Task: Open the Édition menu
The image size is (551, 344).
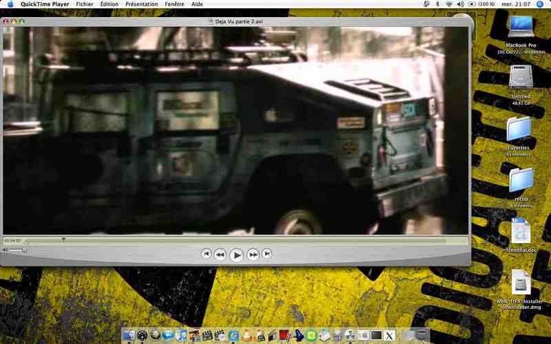Action: coord(110,4)
